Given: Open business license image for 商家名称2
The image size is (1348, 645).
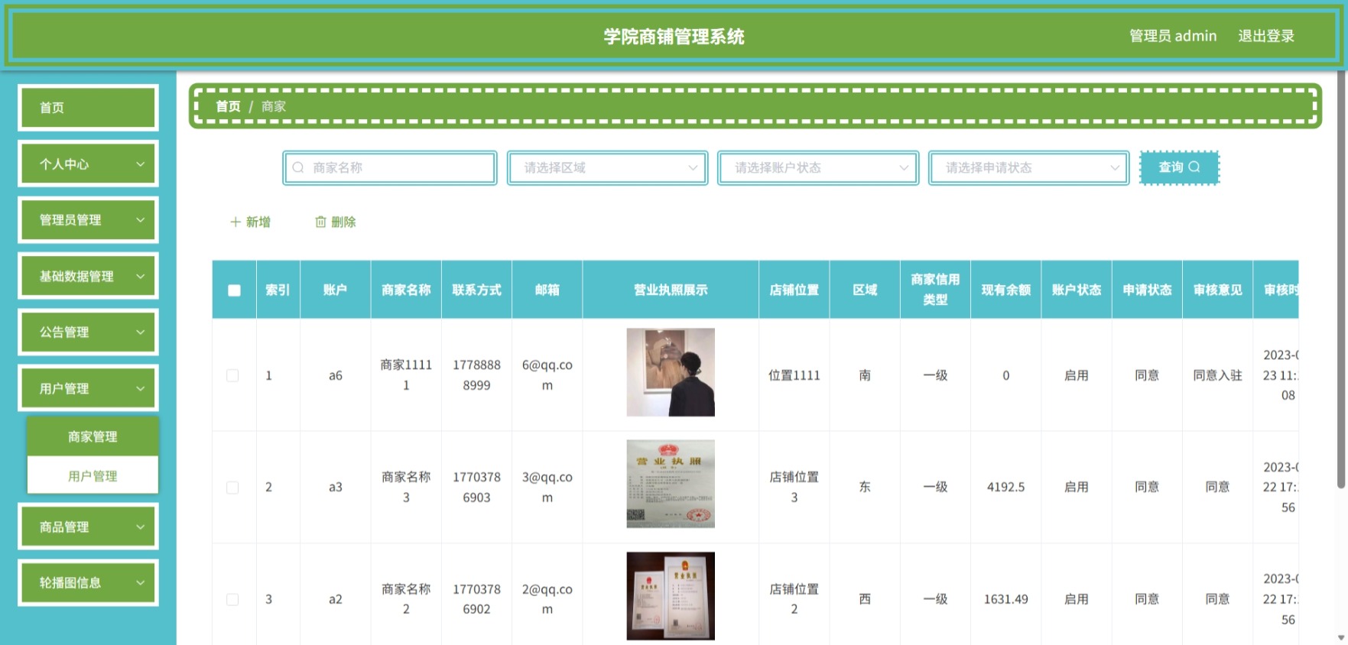Looking at the screenshot, I should [671, 596].
